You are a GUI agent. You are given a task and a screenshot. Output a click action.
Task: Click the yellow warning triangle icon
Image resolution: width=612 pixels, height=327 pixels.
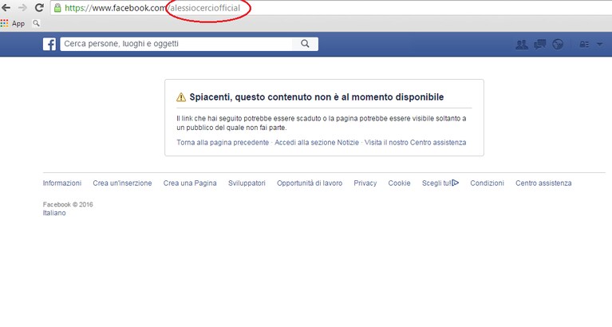(181, 97)
